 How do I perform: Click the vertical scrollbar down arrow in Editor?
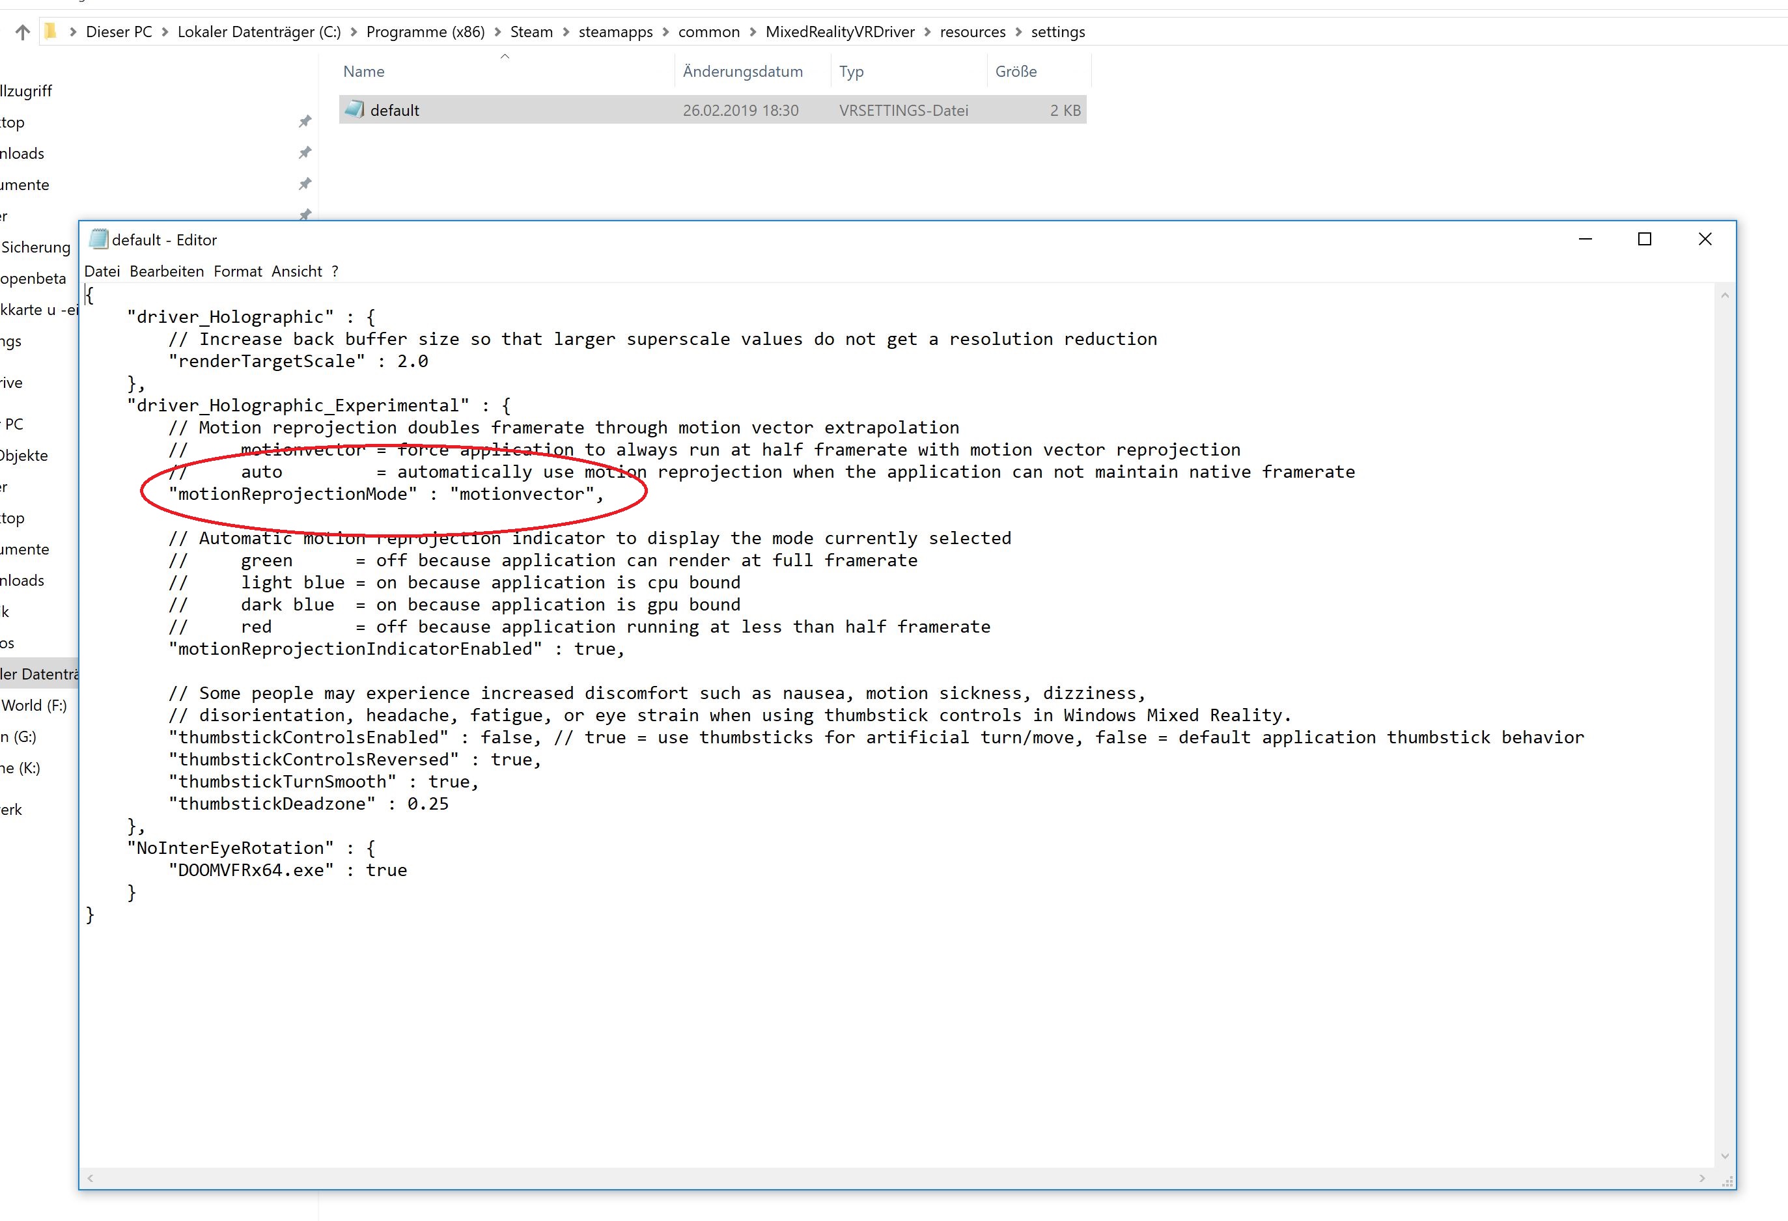click(x=1724, y=1157)
